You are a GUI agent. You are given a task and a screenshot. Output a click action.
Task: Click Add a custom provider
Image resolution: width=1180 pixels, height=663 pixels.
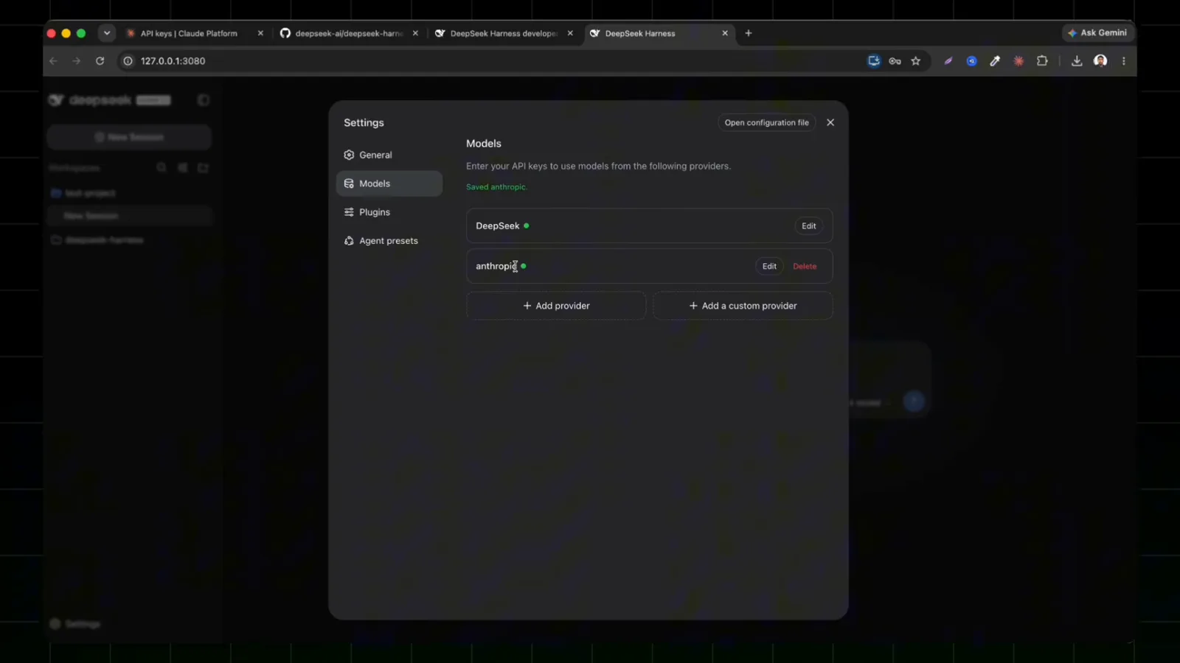(743, 306)
